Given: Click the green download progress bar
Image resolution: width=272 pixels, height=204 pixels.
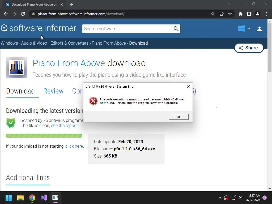Looking at the screenshot, I should tap(44, 136).
